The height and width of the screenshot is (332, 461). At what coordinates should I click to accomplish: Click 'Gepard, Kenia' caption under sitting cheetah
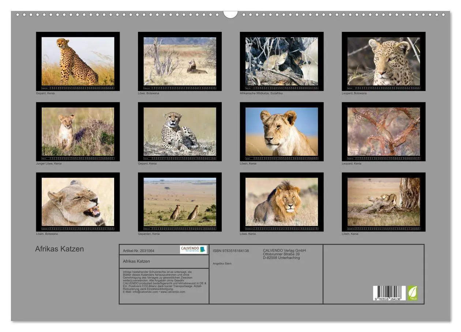coord(45,93)
